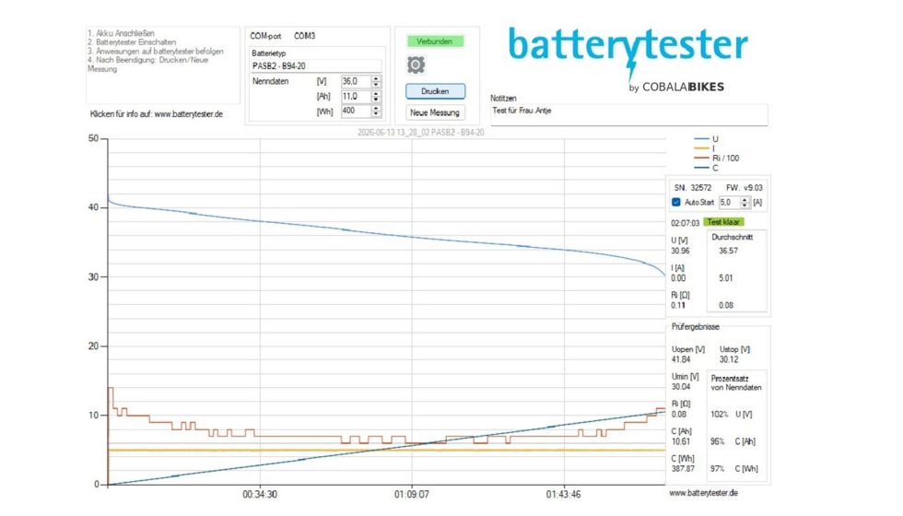Click the Umin value 30.04

(681, 386)
